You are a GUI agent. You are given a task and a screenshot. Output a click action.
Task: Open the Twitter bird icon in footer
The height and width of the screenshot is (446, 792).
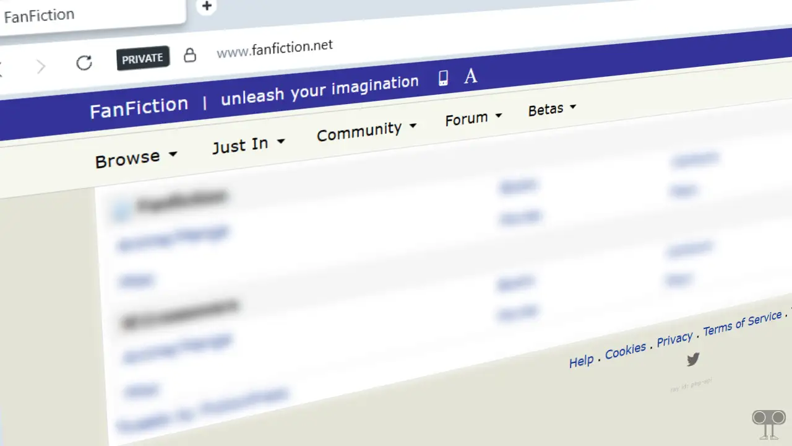pyautogui.click(x=693, y=359)
